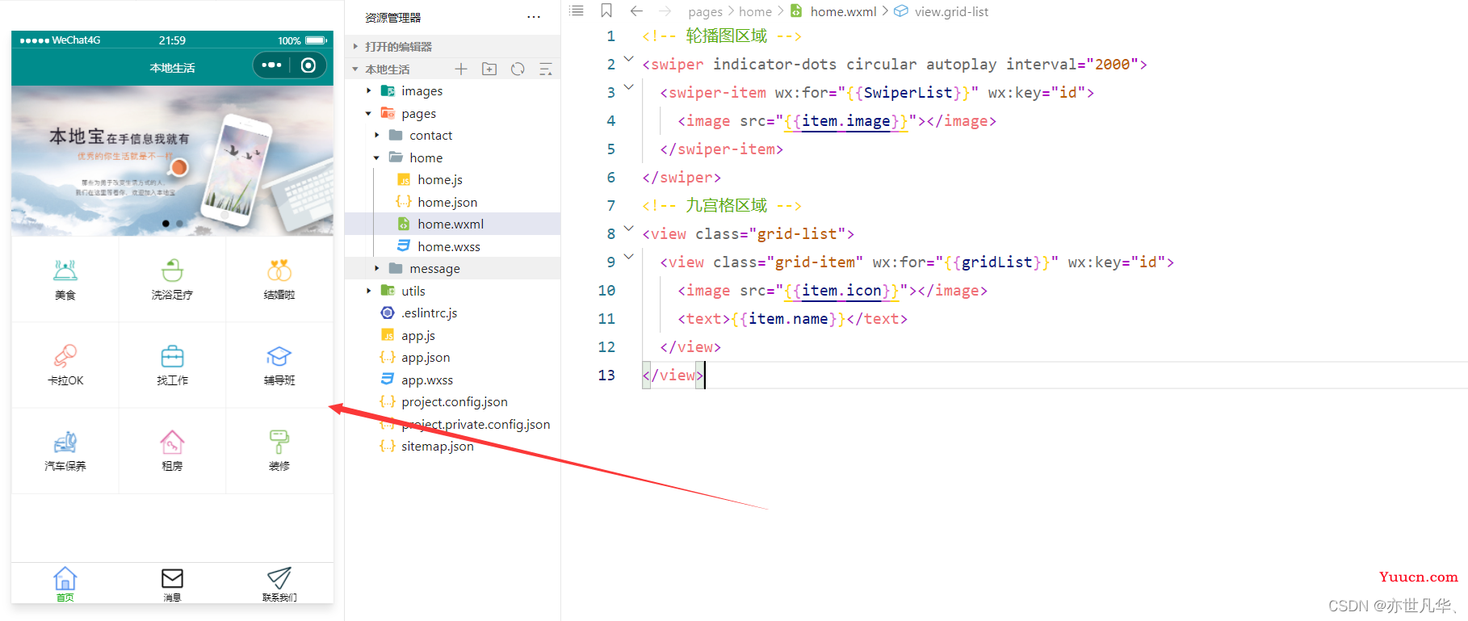Screen dimensions: 1468x621
Task: Tap the 卡拉OK microphone icon
Action: [x=65, y=355]
